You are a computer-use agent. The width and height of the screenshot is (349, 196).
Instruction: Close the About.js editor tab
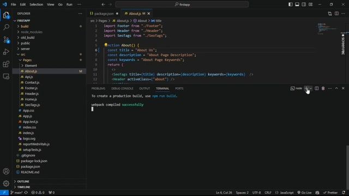[x=149, y=14]
